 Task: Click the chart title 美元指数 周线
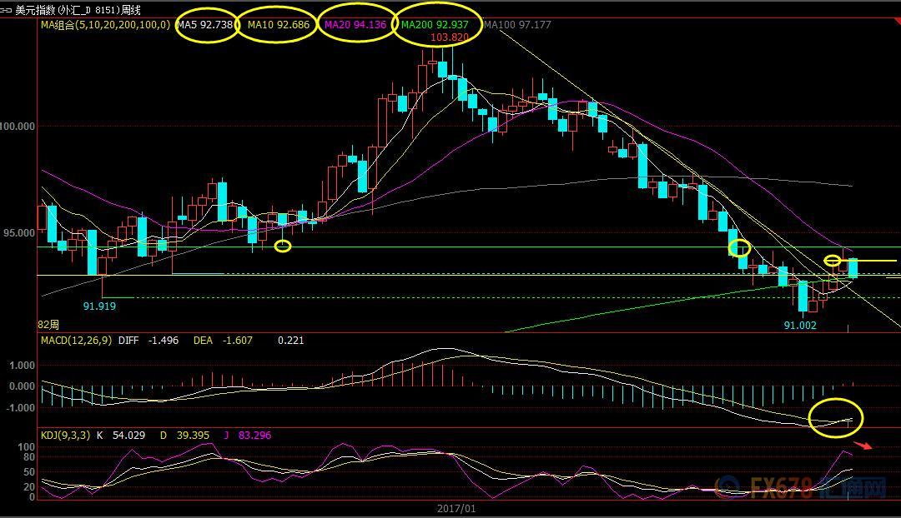coord(78,10)
